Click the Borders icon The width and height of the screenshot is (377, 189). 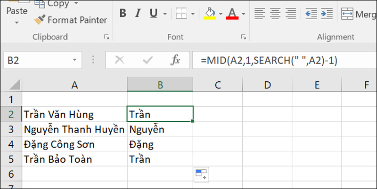[x=181, y=14]
